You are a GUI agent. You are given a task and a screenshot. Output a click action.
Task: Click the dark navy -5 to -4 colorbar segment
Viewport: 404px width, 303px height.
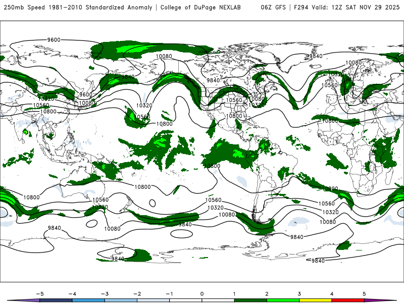[56, 300]
